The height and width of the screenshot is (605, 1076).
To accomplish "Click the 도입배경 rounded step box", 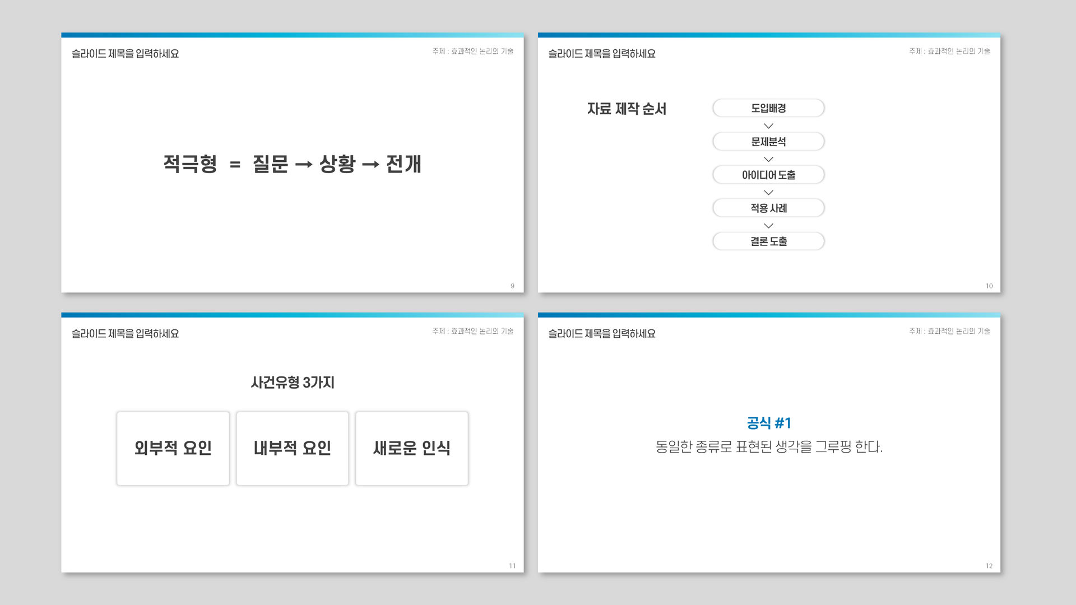I will pos(768,108).
